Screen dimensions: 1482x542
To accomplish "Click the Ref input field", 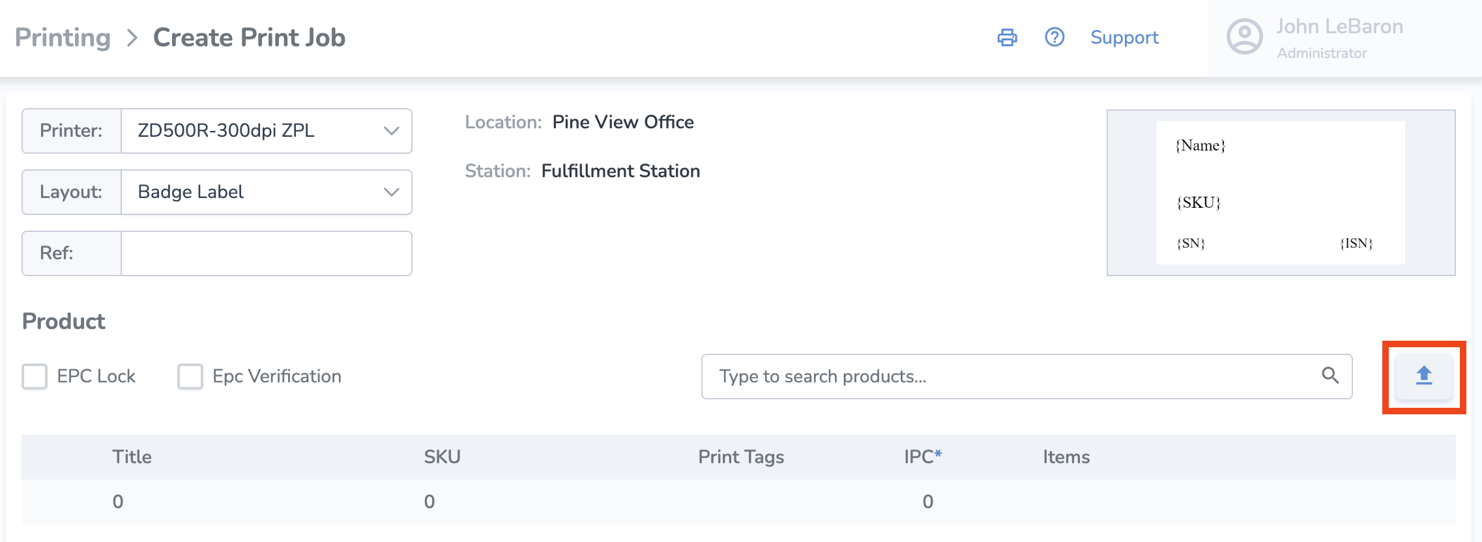I will click(266, 253).
